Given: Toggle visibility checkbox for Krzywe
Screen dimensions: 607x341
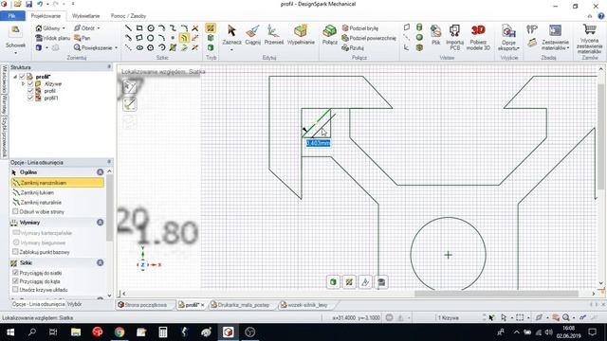Looking at the screenshot, I should 30,84.
